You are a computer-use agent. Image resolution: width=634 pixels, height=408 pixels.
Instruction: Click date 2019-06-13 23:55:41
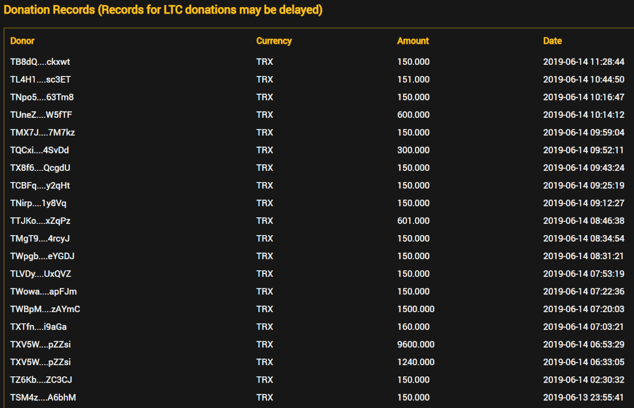coord(584,397)
